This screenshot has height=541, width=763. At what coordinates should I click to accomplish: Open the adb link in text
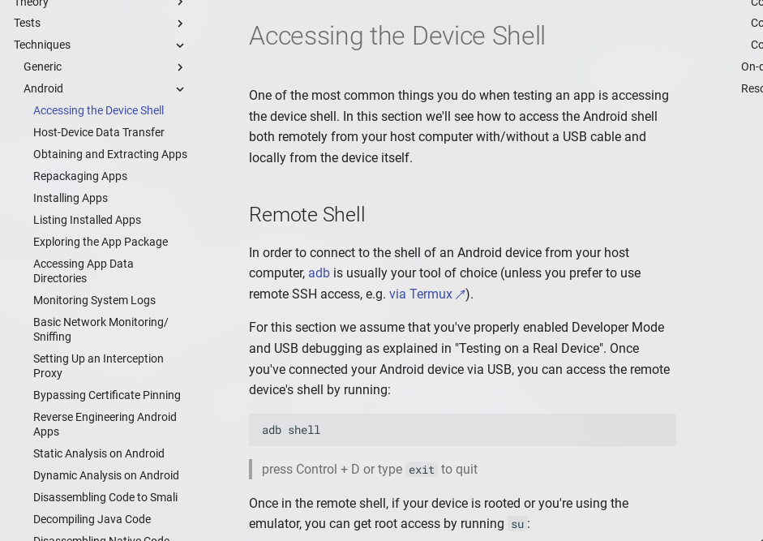coord(319,273)
